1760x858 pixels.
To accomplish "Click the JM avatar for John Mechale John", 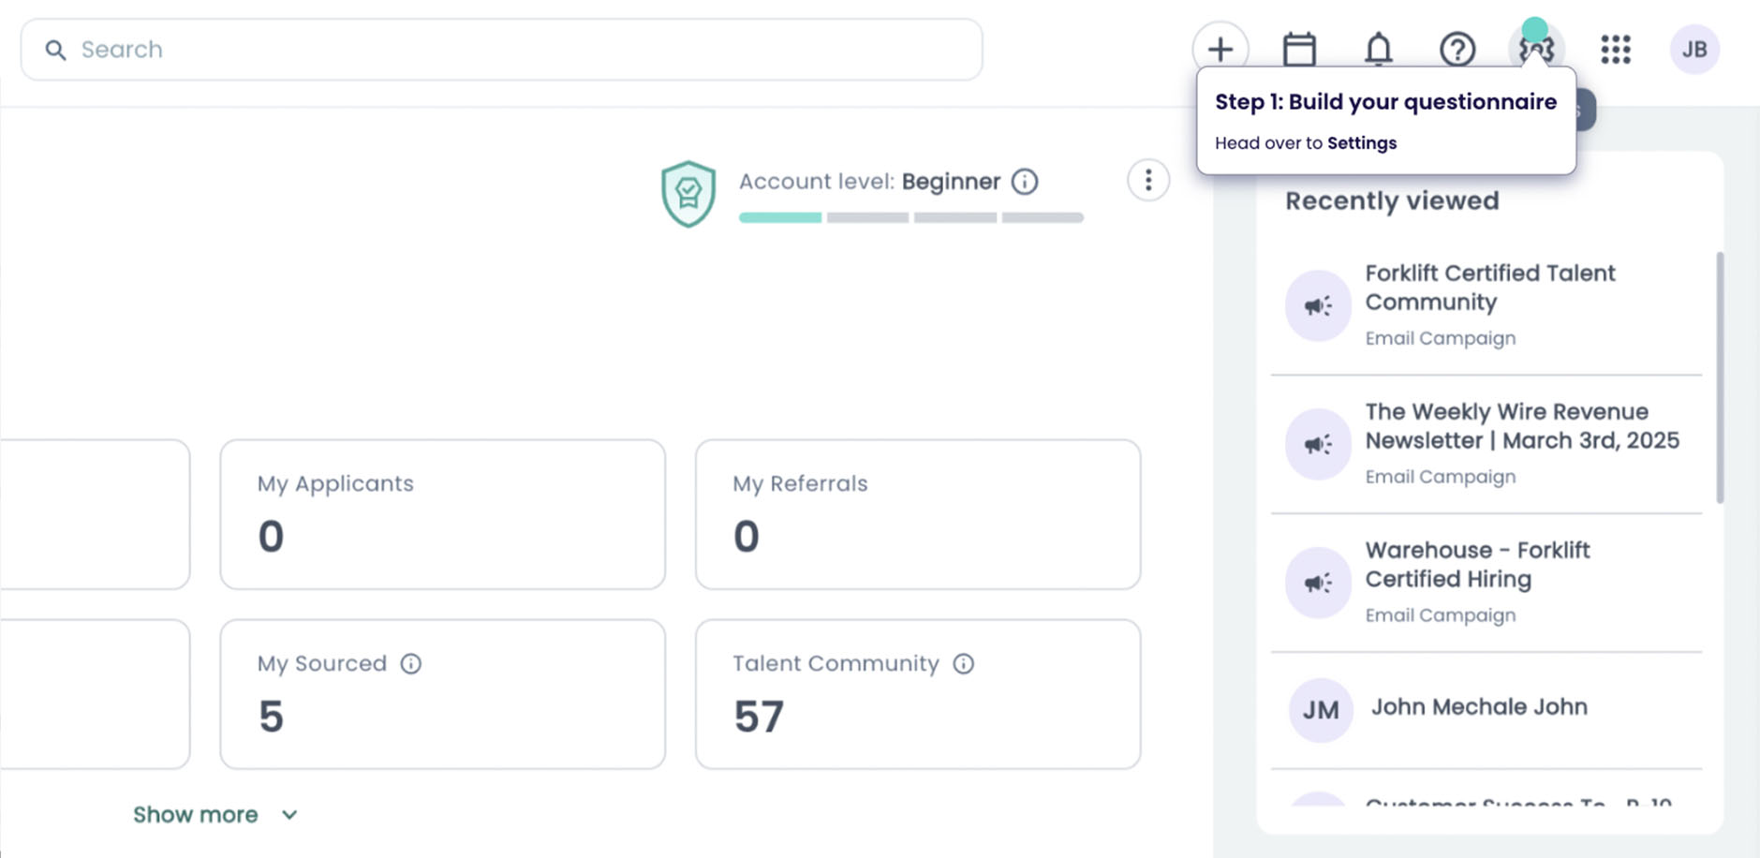I will point(1321,710).
